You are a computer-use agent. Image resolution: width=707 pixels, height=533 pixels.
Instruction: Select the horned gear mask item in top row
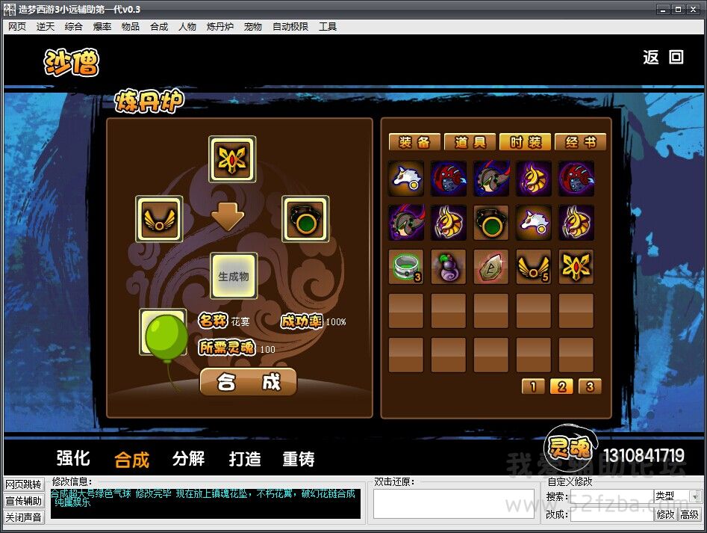(491, 178)
